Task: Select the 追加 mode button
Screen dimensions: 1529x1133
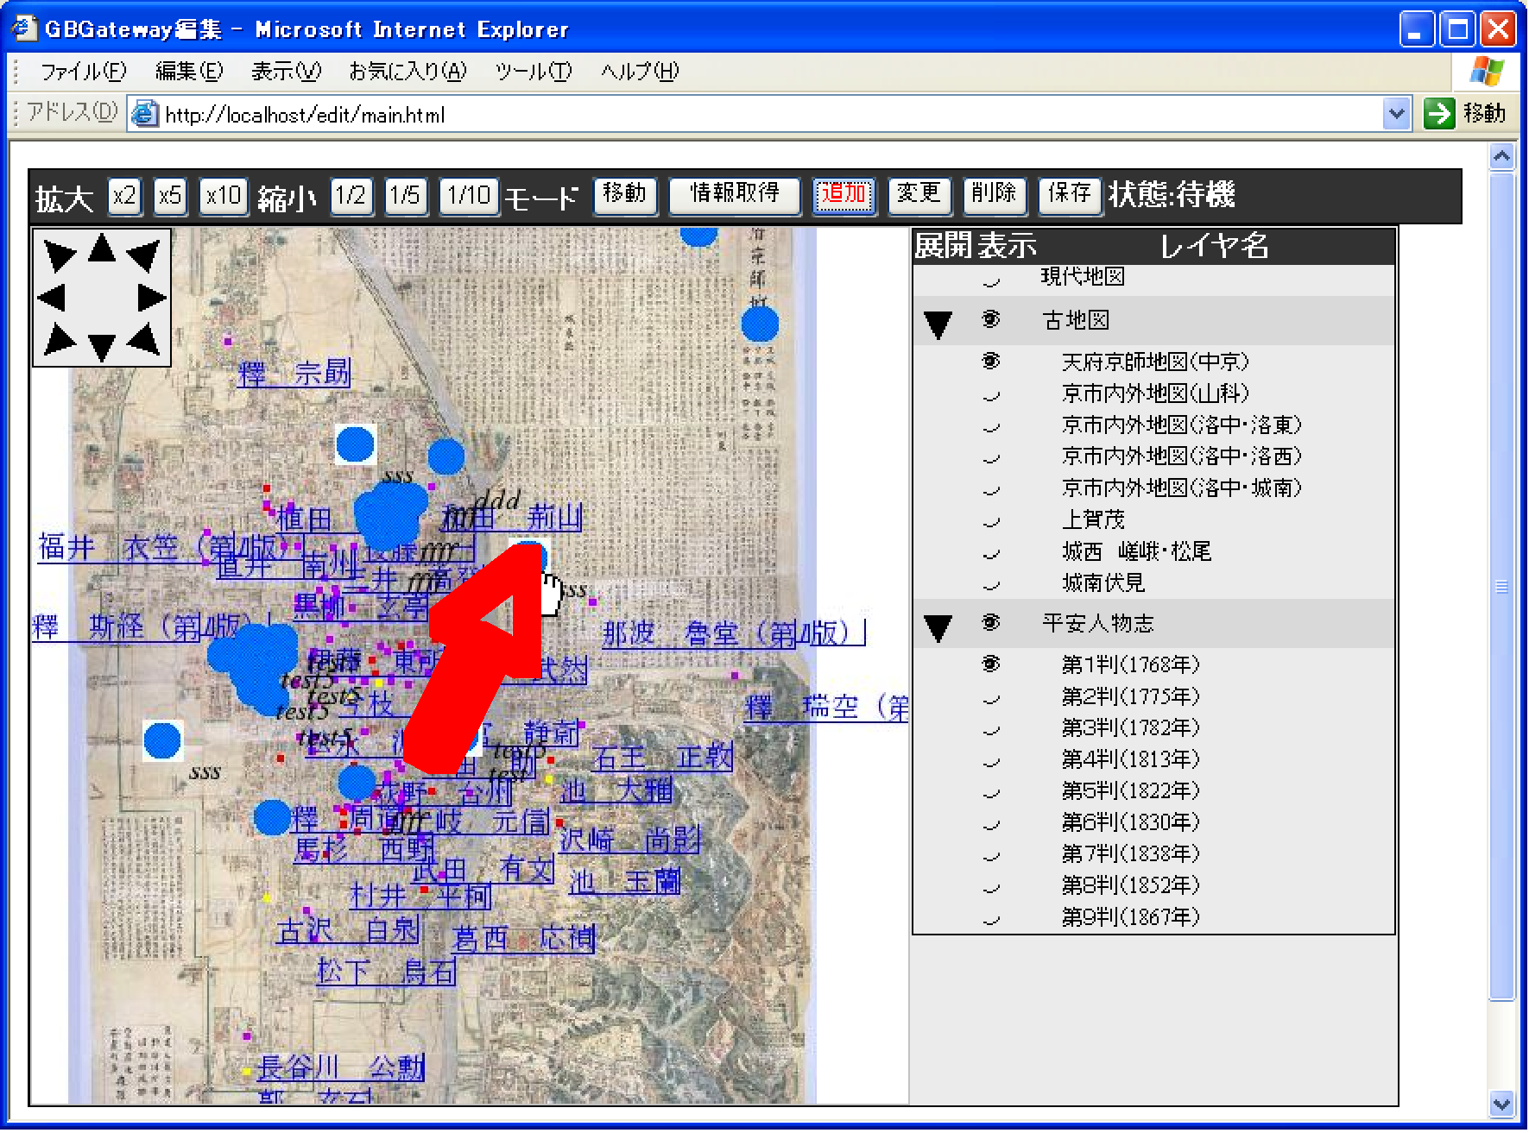Action: (x=843, y=196)
